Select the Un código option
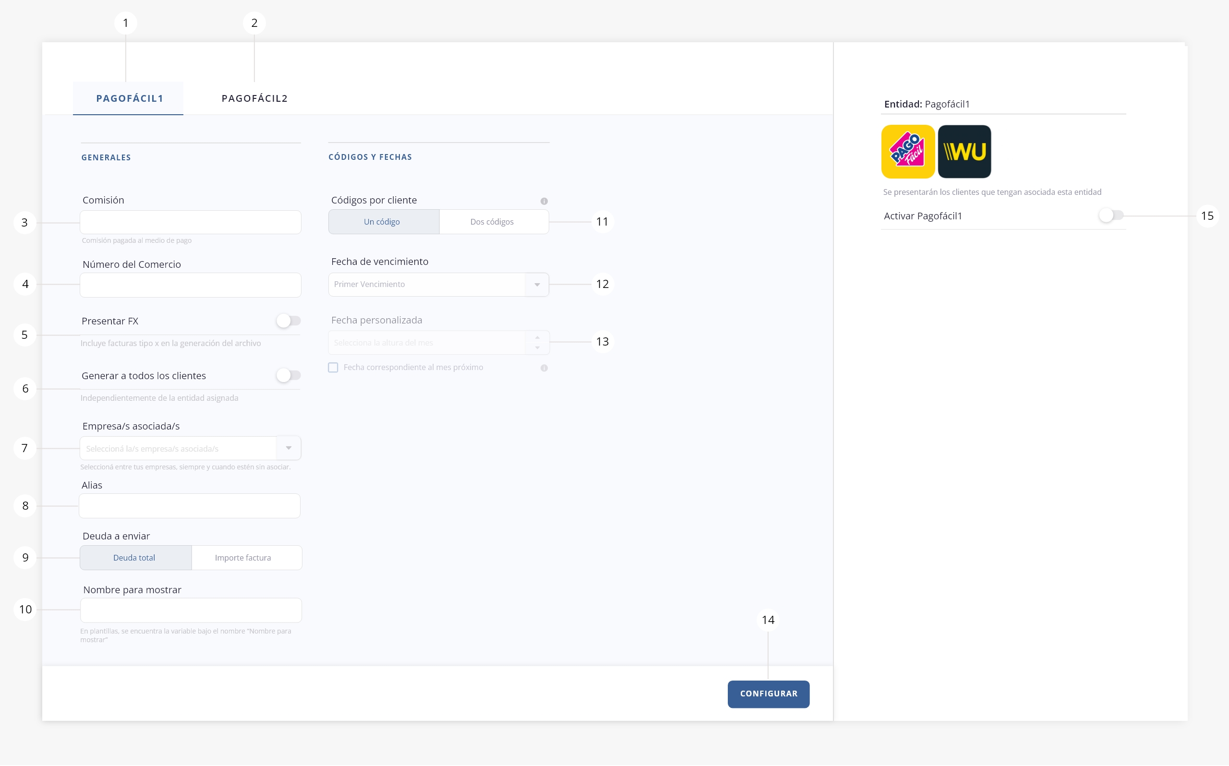1229x766 pixels. [x=384, y=222]
